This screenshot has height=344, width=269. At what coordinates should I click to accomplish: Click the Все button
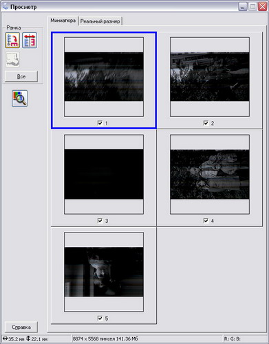point(21,76)
